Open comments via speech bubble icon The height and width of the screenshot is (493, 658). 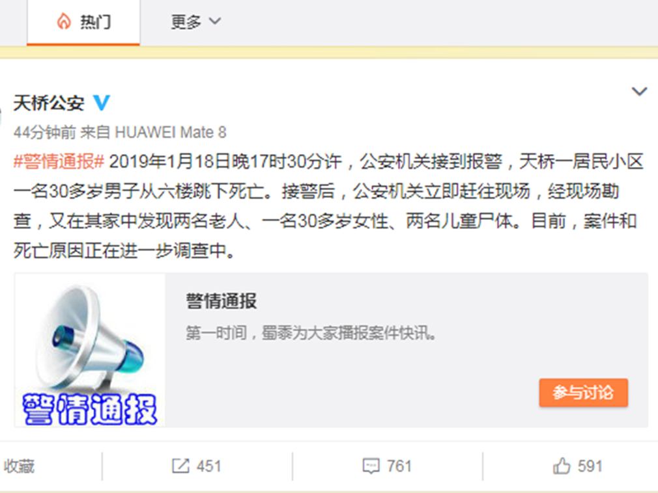coord(371,466)
